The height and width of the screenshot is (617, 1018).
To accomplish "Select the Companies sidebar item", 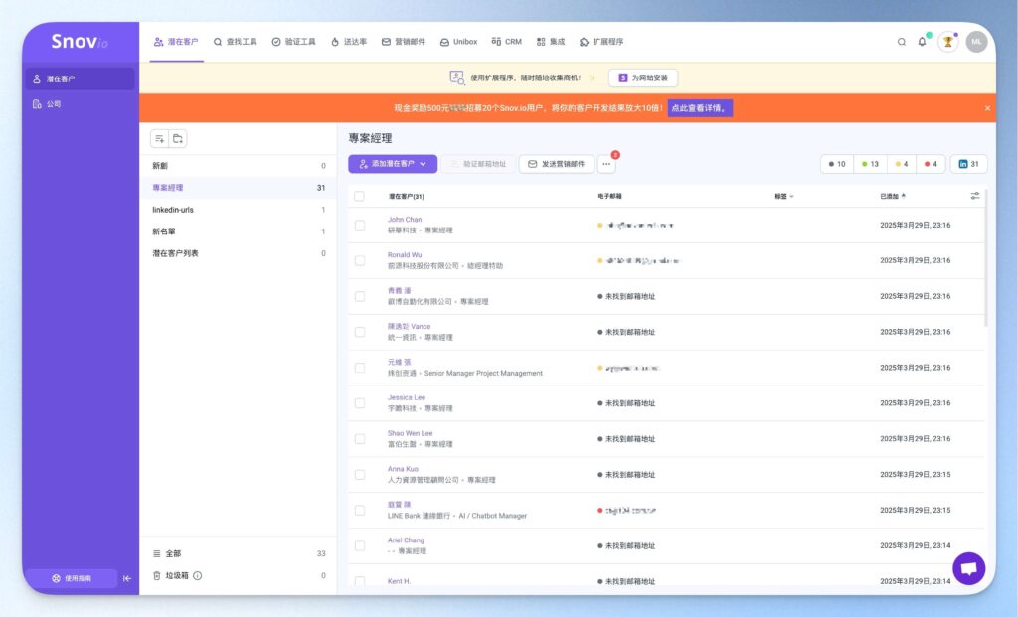I will tap(80, 103).
